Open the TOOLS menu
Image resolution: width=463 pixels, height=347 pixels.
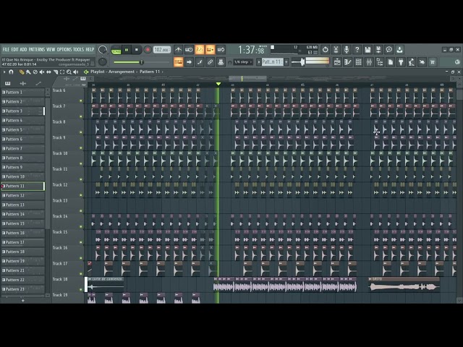pos(79,50)
